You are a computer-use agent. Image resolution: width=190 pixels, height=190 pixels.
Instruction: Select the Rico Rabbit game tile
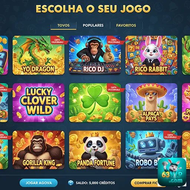(151, 55)
